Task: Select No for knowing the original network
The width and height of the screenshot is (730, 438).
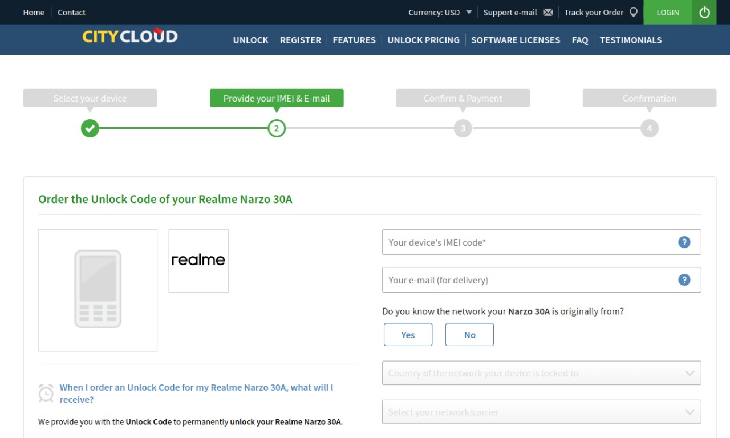Action: tap(470, 335)
